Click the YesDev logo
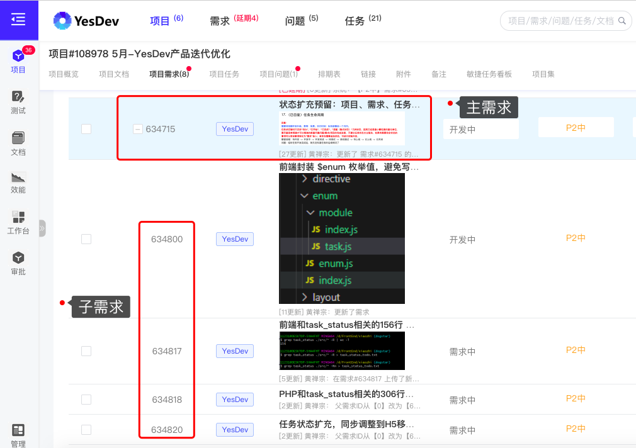 click(86, 21)
